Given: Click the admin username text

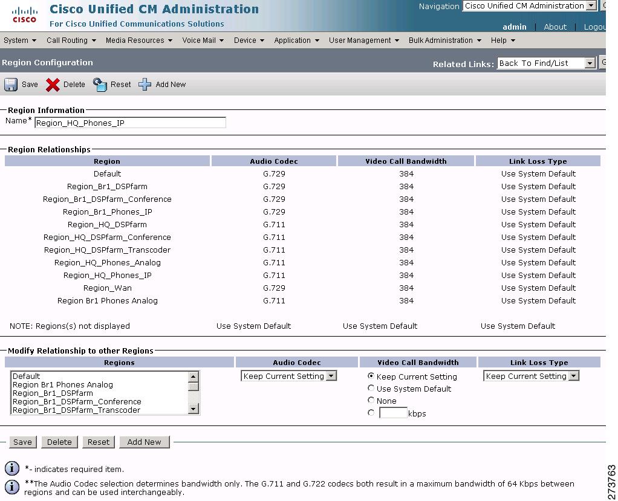Looking at the screenshot, I should coord(515,27).
